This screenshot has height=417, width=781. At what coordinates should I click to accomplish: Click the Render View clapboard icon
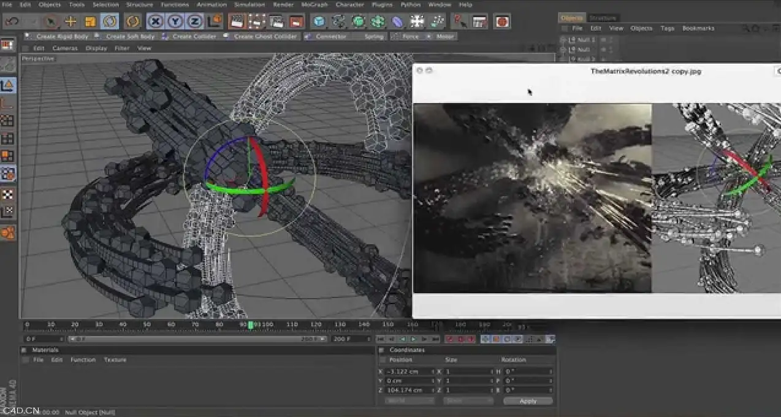pos(236,21)
